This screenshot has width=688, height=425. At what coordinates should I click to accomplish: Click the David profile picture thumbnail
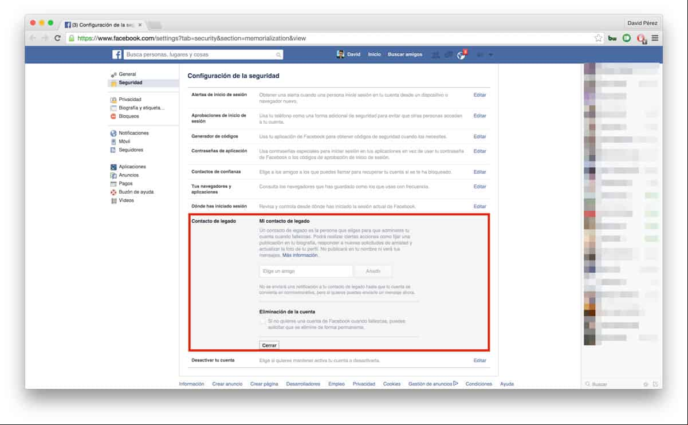(x=340, y=54)
